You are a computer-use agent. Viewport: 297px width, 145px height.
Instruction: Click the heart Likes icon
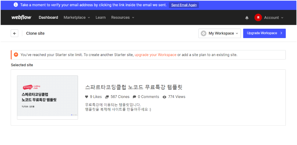click(87, 97)
